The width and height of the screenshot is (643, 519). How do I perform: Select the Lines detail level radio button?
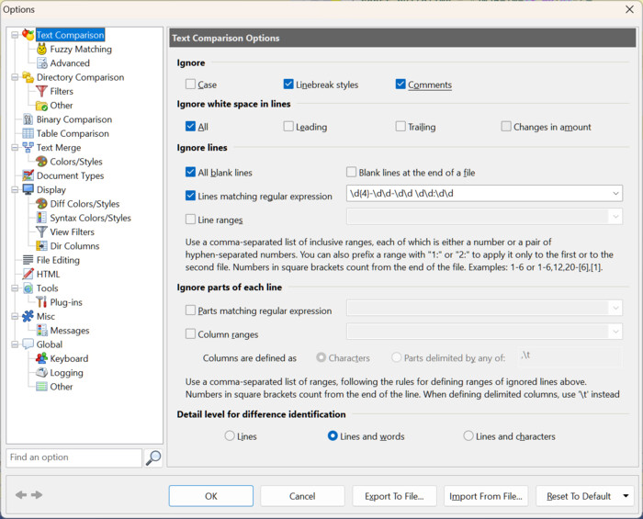pos(230,435)
